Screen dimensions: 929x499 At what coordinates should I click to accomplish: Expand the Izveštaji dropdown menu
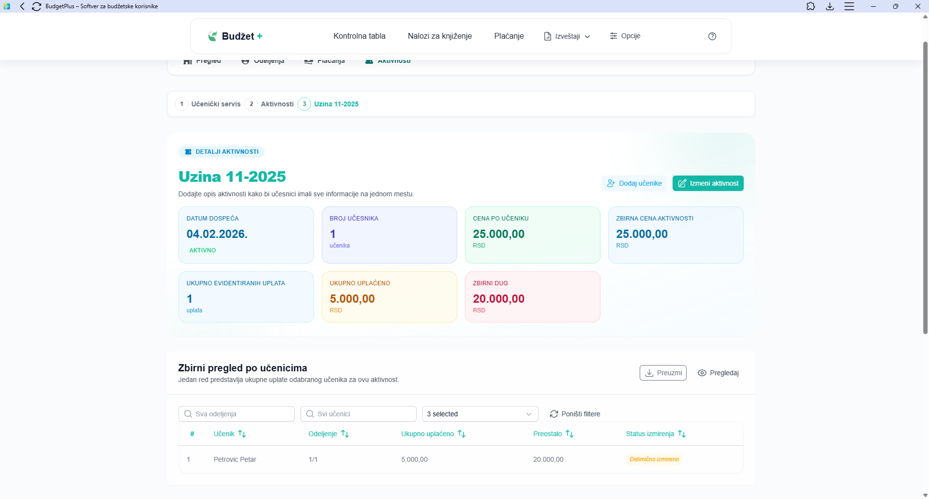tap(567, 36)
